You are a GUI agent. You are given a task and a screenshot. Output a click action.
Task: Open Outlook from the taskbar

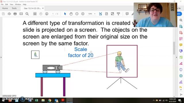coord(56,100)
